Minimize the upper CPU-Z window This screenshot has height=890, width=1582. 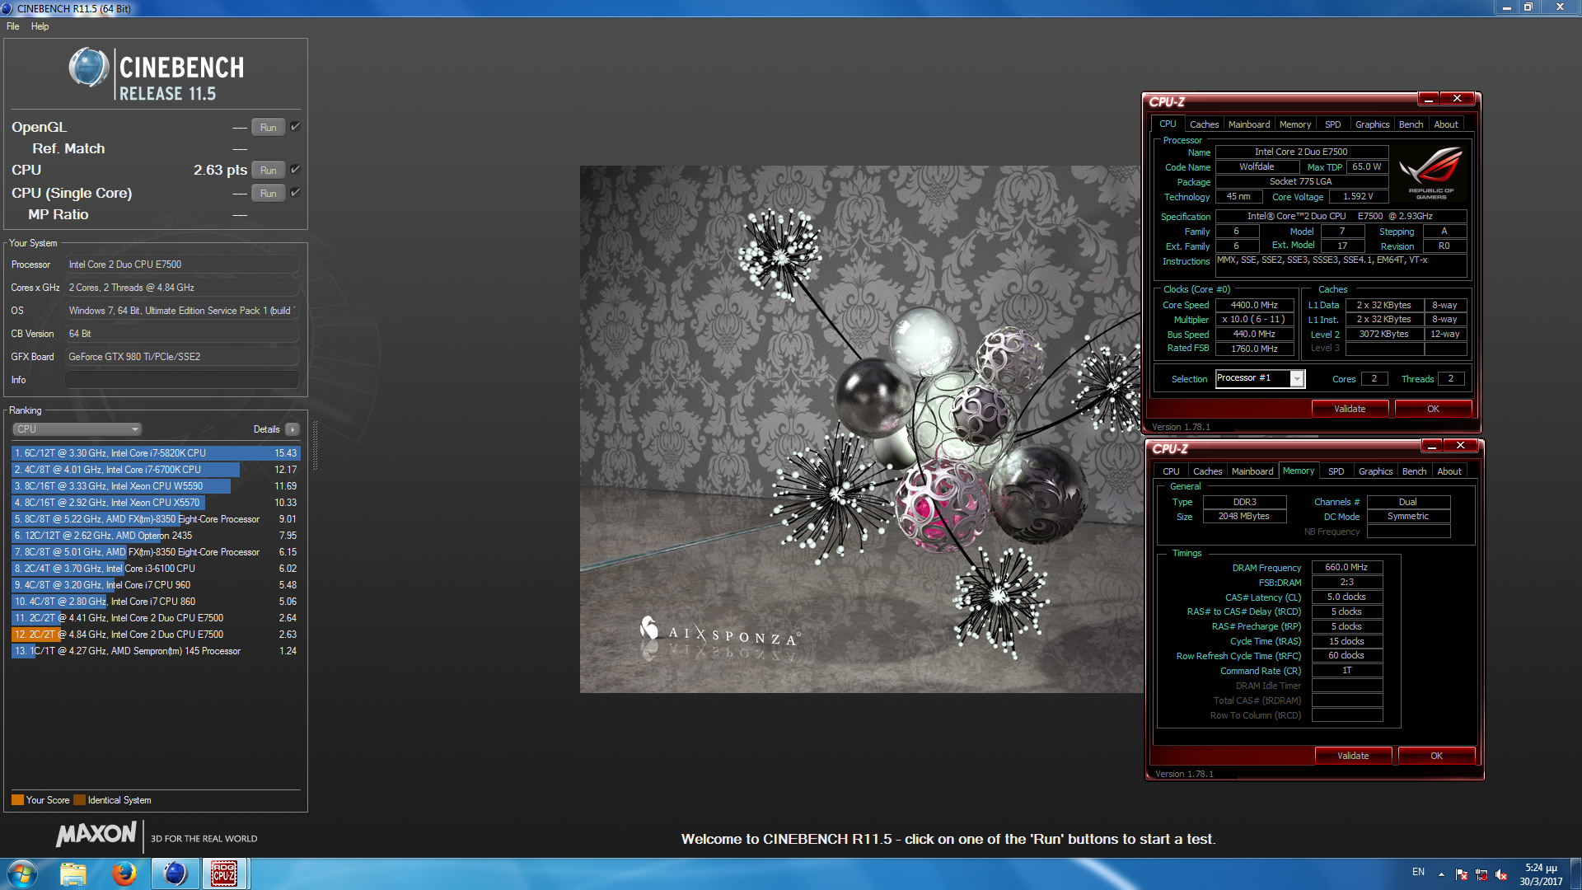point(1429,99)
